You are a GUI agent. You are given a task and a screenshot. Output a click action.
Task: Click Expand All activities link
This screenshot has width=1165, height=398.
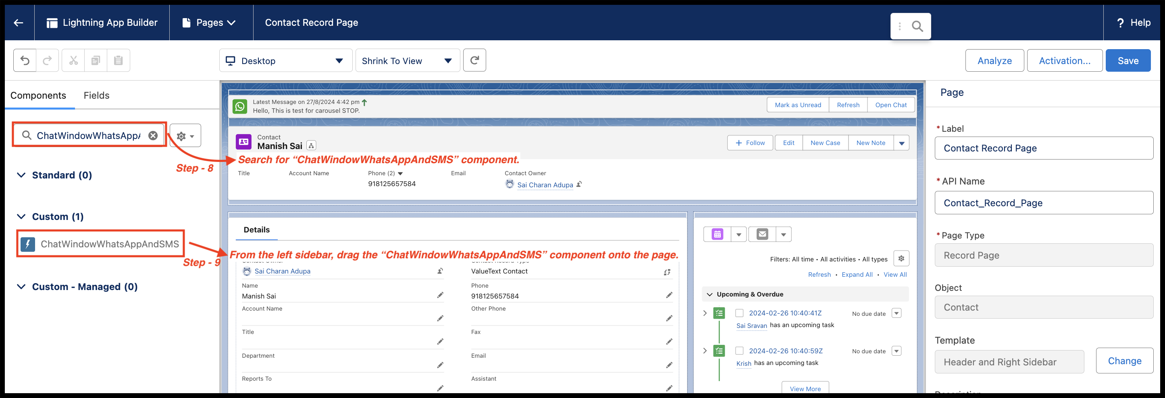pyautogui.click(x=857, y=275)
